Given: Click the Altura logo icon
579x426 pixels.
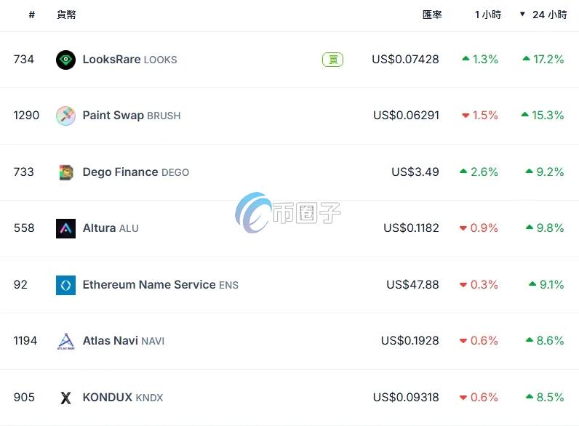Looking at the screenshot, I should tap(65, 228).
